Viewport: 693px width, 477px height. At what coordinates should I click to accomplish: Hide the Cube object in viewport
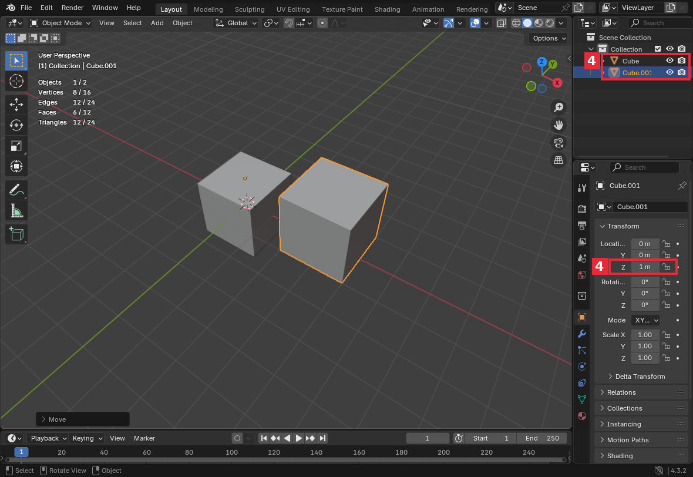coord(670,61)
